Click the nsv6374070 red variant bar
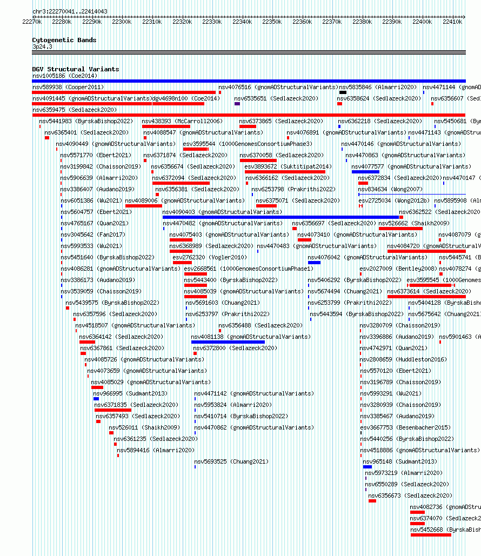The width and height of the screenshot is (481, 556). (417, 524)
